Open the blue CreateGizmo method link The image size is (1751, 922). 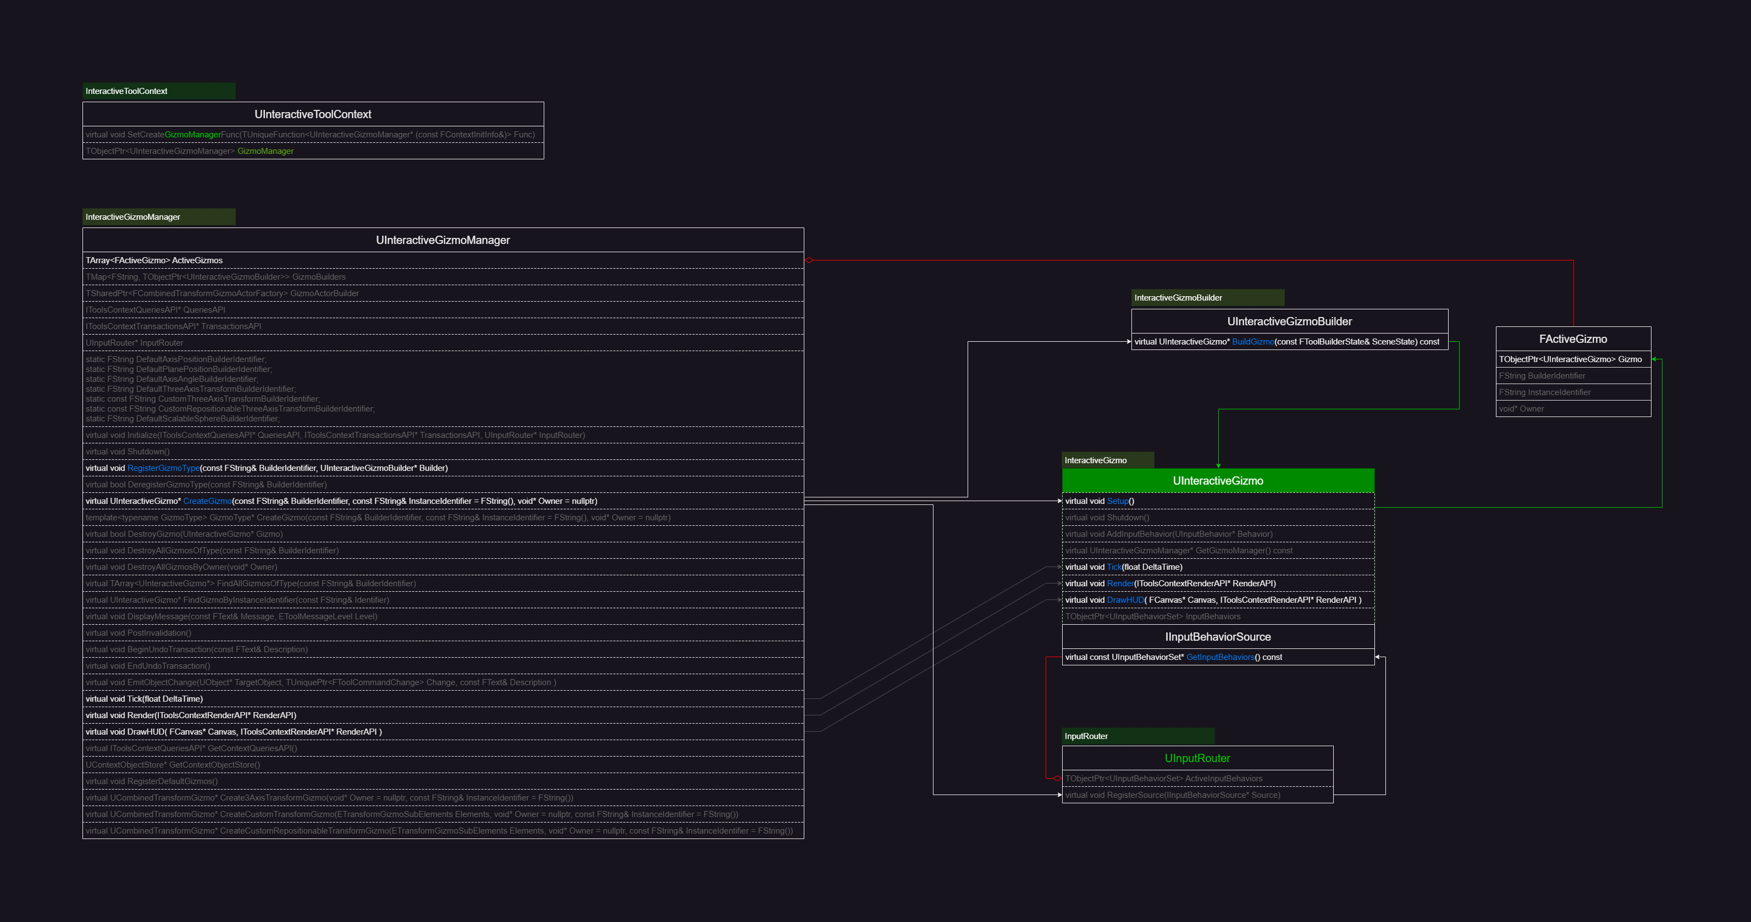click(207, 501)
